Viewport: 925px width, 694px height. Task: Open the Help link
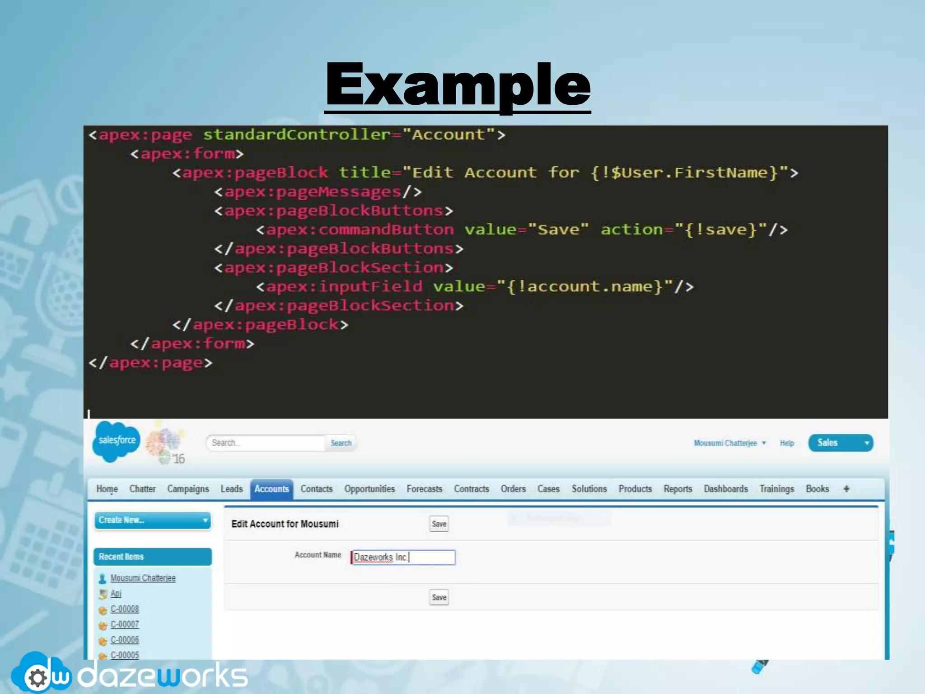pos(786,443)
